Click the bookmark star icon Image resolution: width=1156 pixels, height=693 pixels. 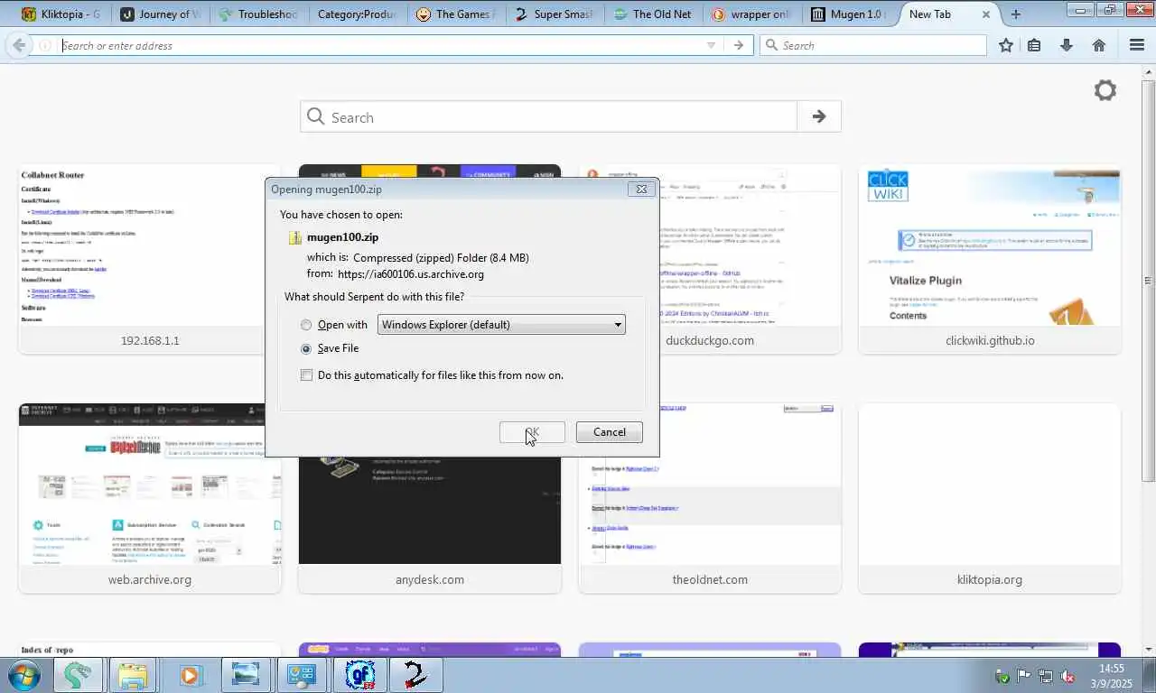(1006, 45)
